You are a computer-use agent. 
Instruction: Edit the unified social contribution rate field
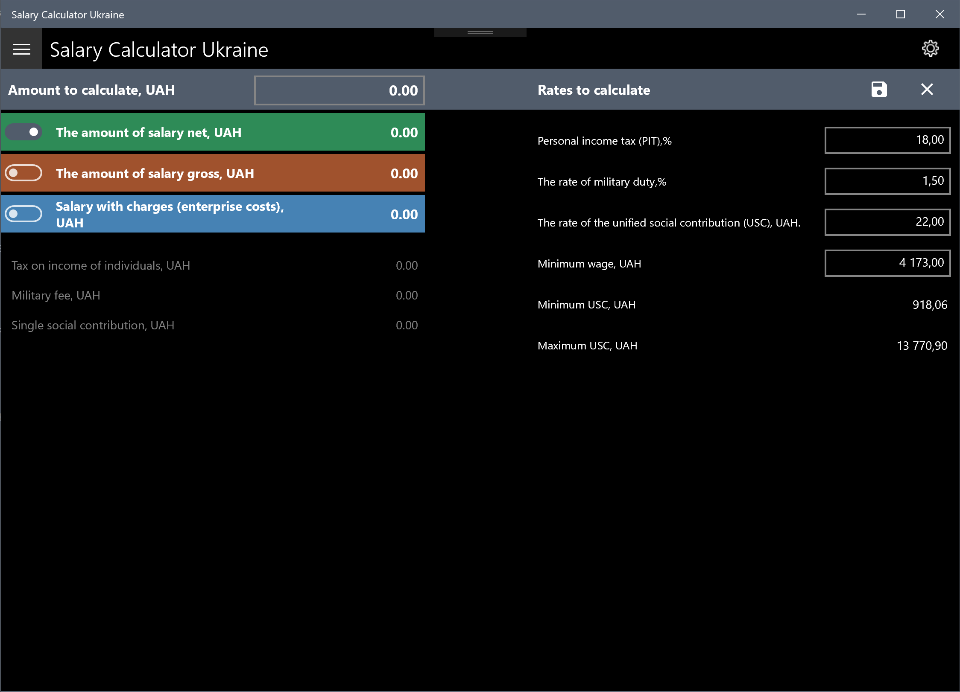pyautogui.click(x=887, y=222)
